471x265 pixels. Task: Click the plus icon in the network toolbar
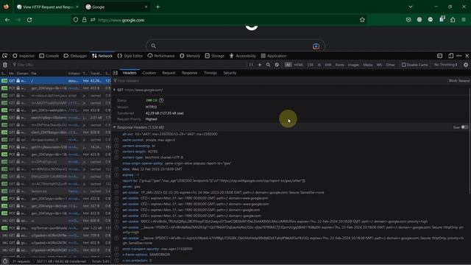pyautogui.click(x=260, y=65)
